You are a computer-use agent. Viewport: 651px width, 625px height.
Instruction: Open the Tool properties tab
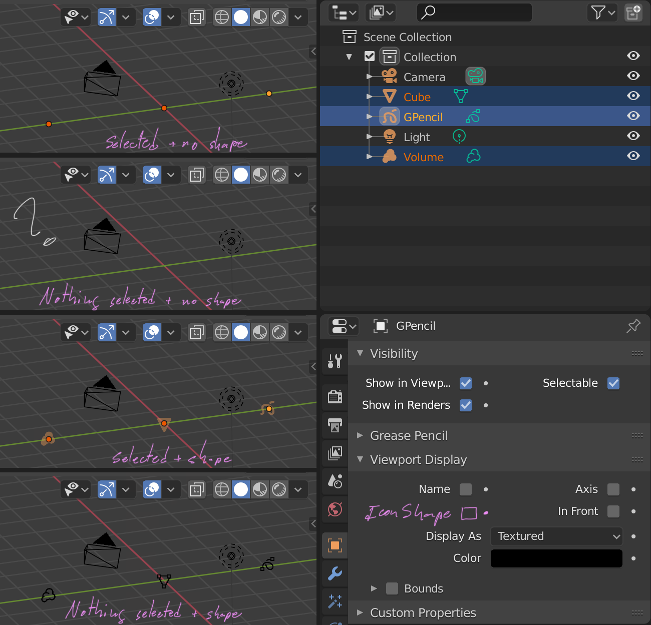(x=335, y=361)
